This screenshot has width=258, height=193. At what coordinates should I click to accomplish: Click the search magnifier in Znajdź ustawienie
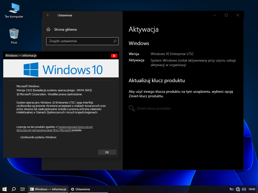(115, 41)
